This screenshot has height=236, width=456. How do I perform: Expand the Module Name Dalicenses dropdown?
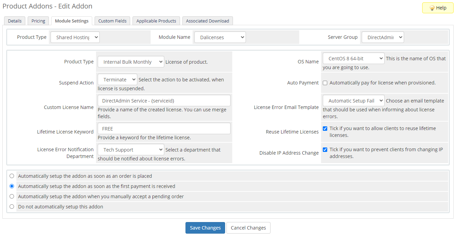tap(220, 37)
